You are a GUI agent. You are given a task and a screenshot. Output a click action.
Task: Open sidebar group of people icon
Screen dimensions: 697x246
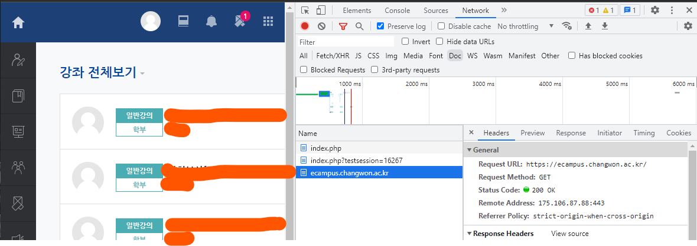pos(18,167)
